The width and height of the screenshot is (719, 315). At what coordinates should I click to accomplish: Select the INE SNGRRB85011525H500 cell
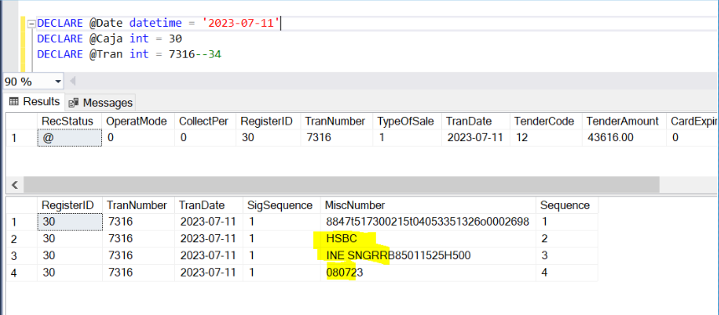tap(428, 256)
